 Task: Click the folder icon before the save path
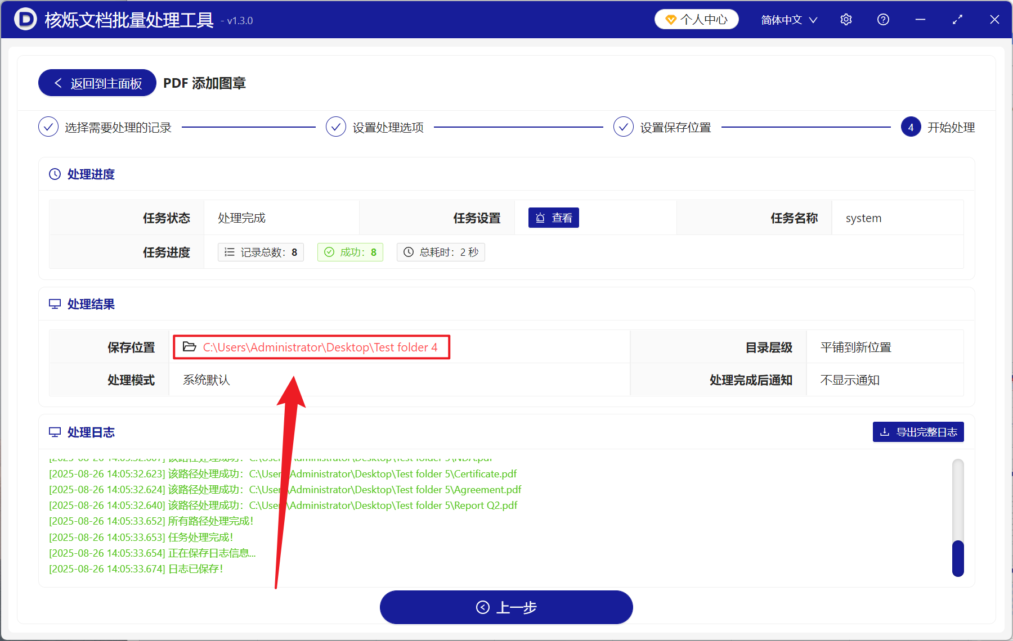(189, 347)
